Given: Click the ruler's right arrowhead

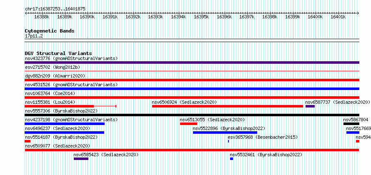Looking at the screenshot, I should pyautogui.click(x=358, y=13).
